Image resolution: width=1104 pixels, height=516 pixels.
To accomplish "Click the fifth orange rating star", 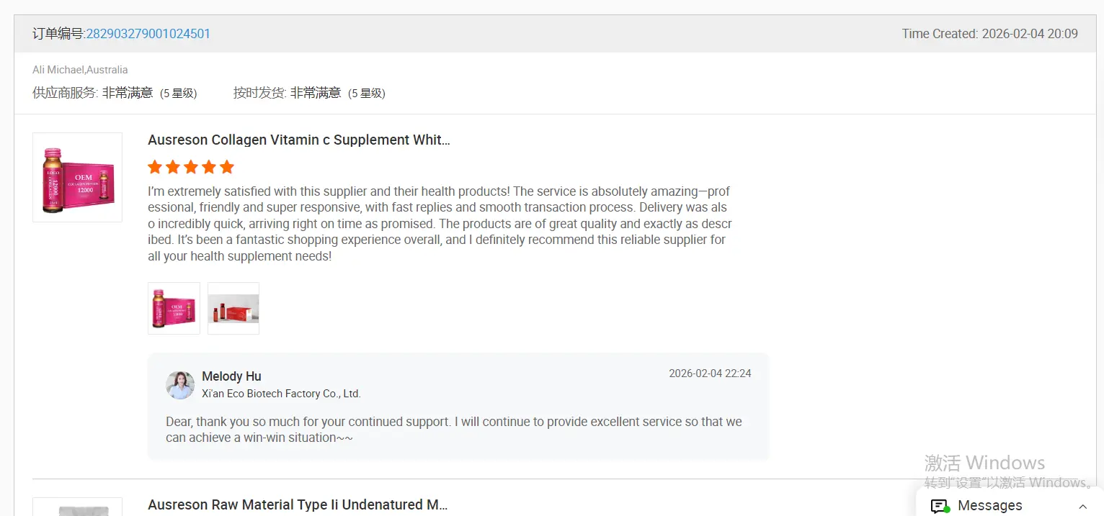I will point(227,167).
